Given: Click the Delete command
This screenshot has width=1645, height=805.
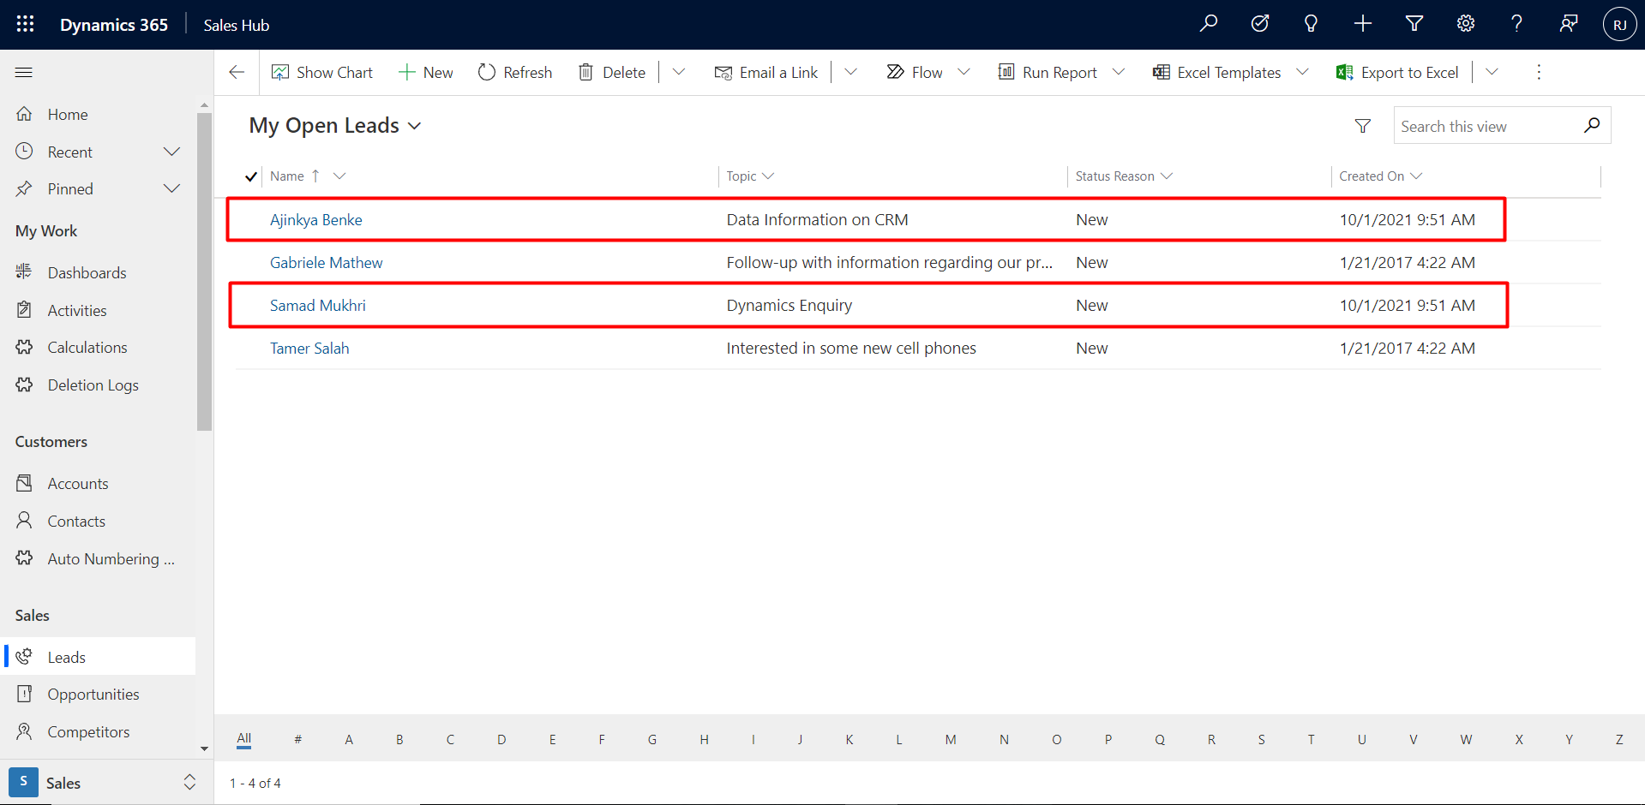Looking at the screenshot, I should [x=612, y=73].
